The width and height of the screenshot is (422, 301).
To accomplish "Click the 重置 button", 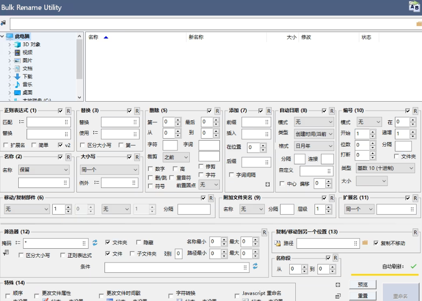I will tap(362, 296).
